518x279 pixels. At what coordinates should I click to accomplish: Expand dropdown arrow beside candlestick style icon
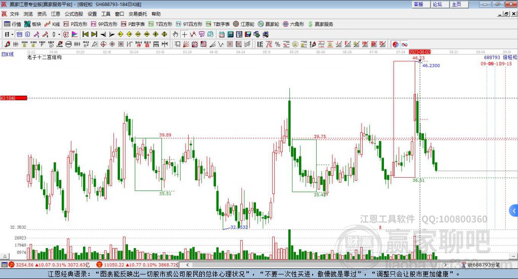59,34
